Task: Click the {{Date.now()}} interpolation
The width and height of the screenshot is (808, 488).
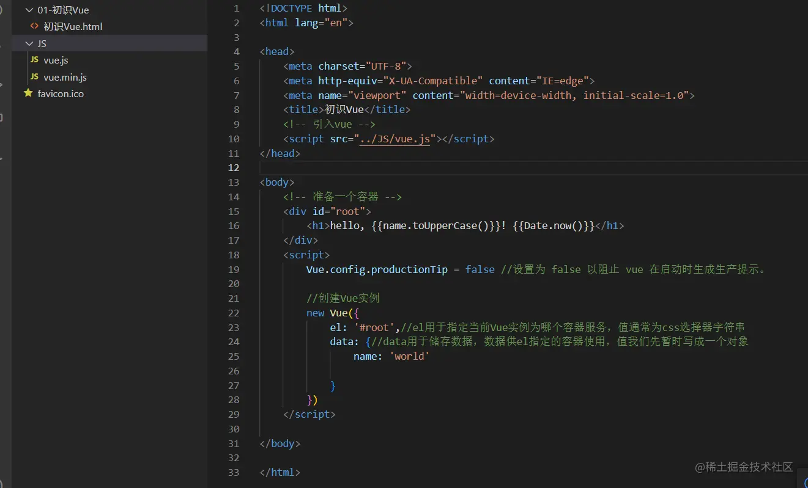Action: [x=554, y=226]
